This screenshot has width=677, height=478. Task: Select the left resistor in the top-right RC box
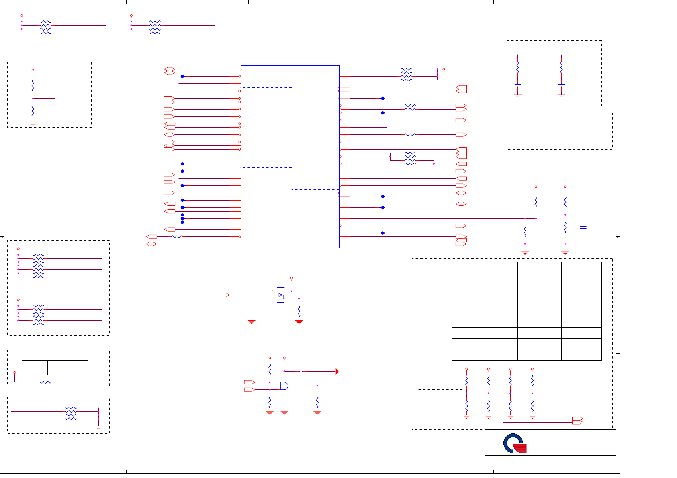[518, 67]
